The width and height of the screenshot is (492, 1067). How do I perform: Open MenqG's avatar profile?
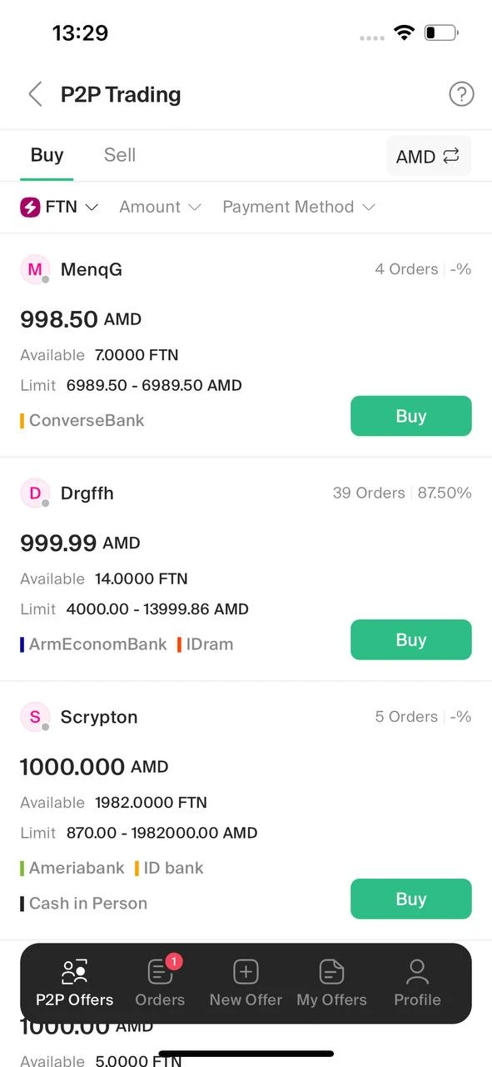click(x=35, y=269)
